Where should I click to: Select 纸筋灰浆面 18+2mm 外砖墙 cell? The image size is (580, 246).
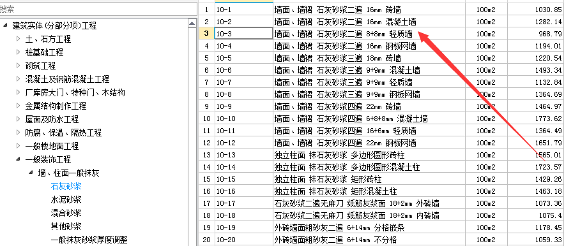tap(369, 203)
